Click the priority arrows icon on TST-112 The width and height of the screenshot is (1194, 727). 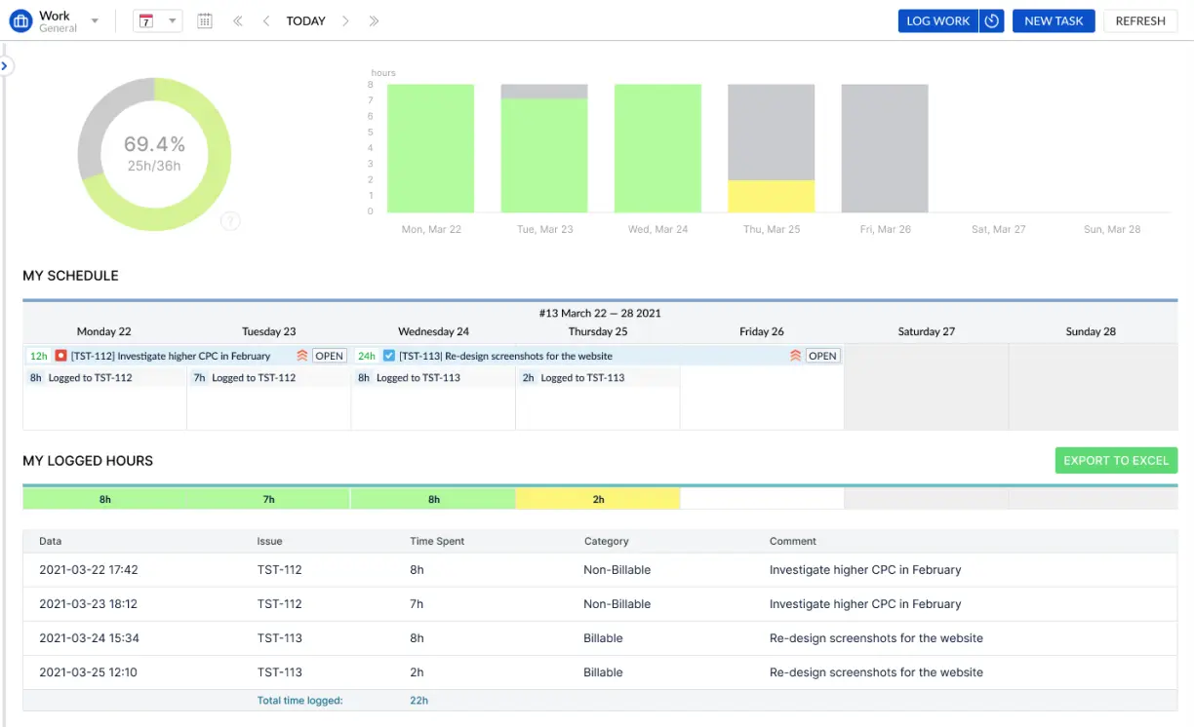pyautogui.click(x=301, y=356)
